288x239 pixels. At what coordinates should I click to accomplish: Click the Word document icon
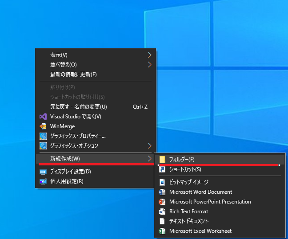click(162, 192)
